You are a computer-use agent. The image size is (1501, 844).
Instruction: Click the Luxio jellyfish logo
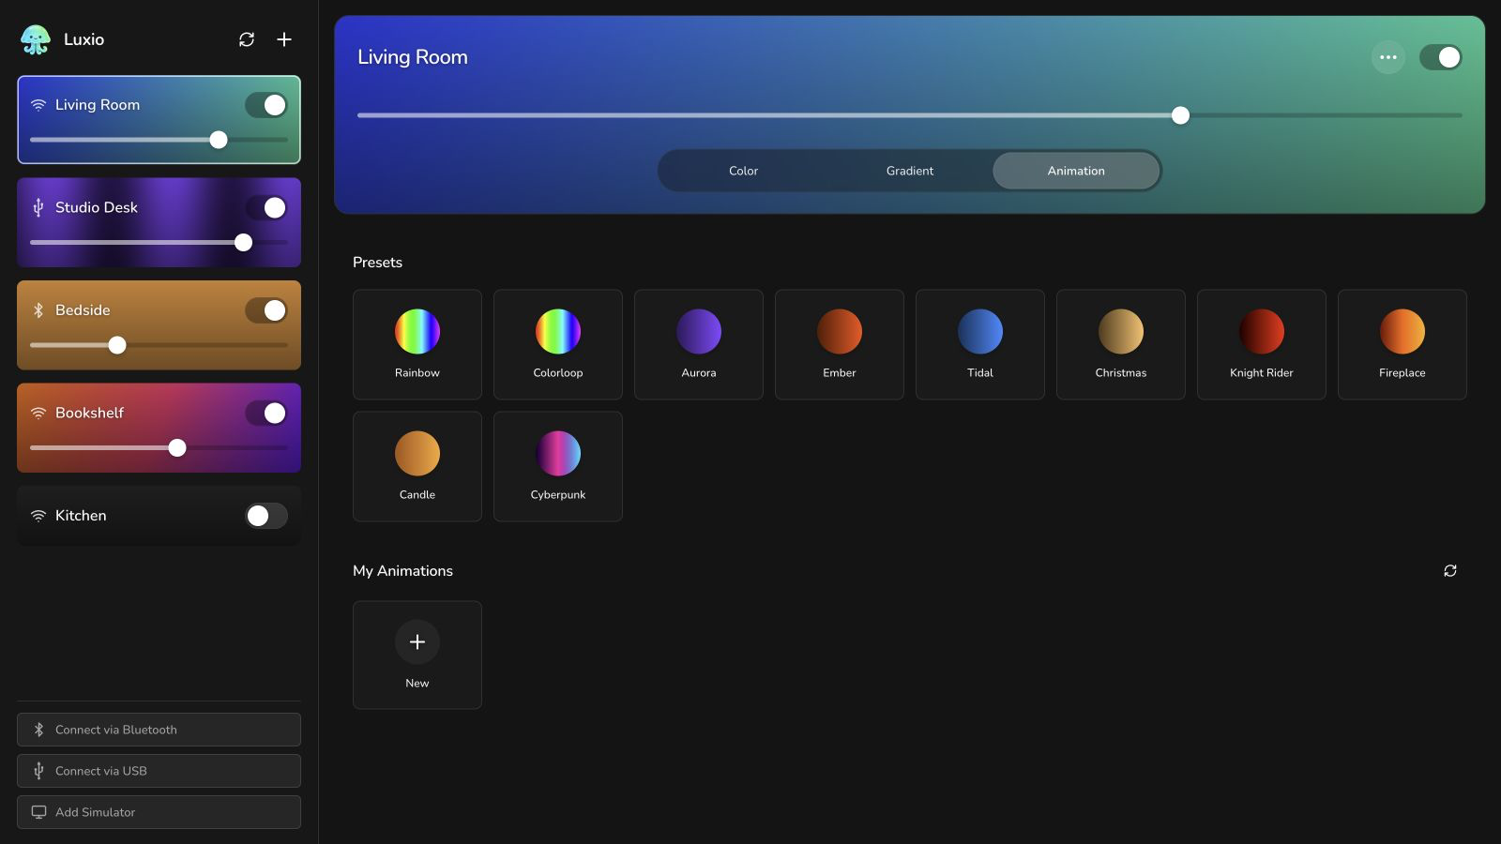coord(36,39)
